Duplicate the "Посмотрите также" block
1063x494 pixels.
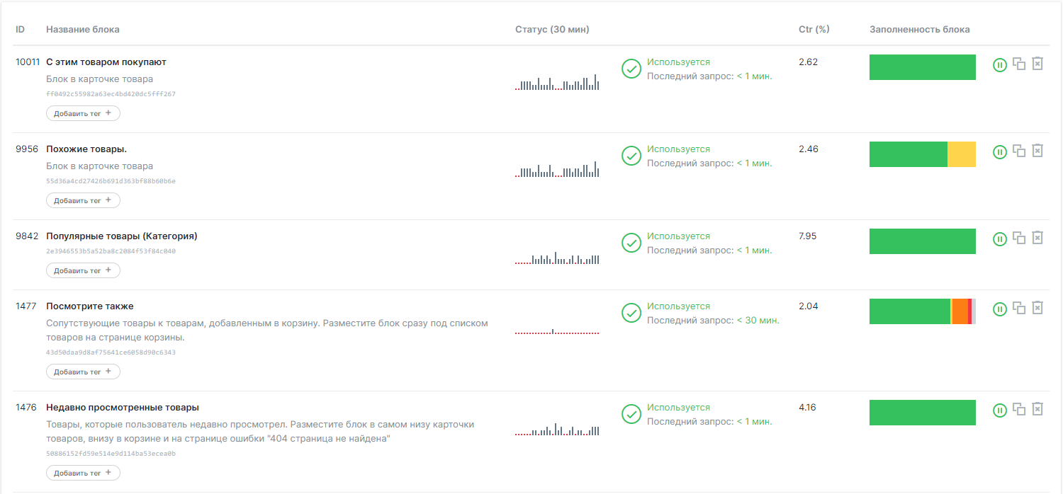[x=1019, y=308]
